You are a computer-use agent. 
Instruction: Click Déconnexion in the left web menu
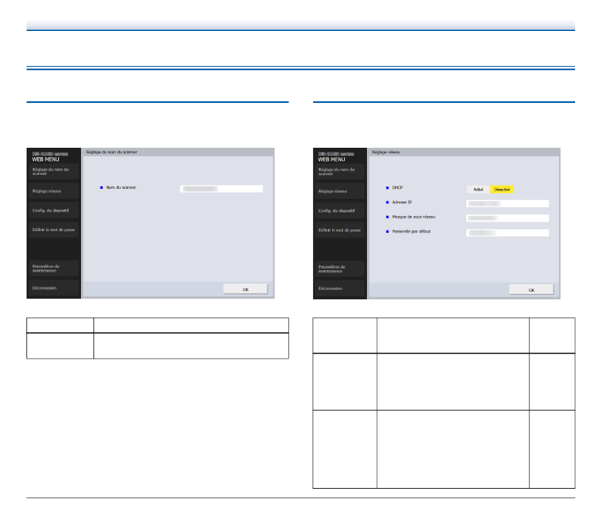(x=54, y=288)
